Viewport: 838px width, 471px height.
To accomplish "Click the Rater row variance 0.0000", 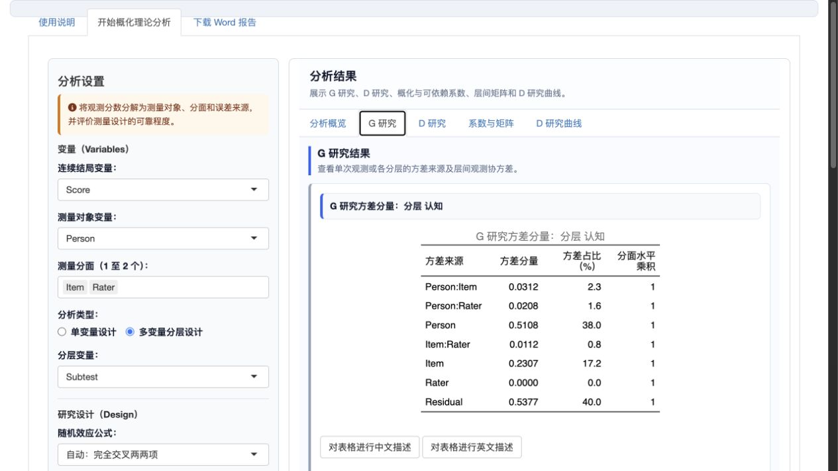I will pos(523,383).
